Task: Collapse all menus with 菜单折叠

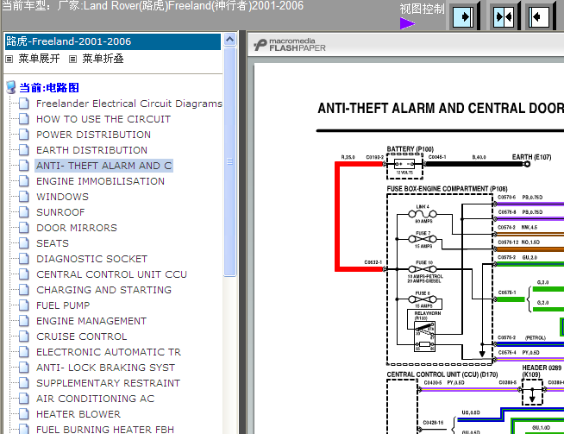Action: pyautogui.click(x=103, y=59)
